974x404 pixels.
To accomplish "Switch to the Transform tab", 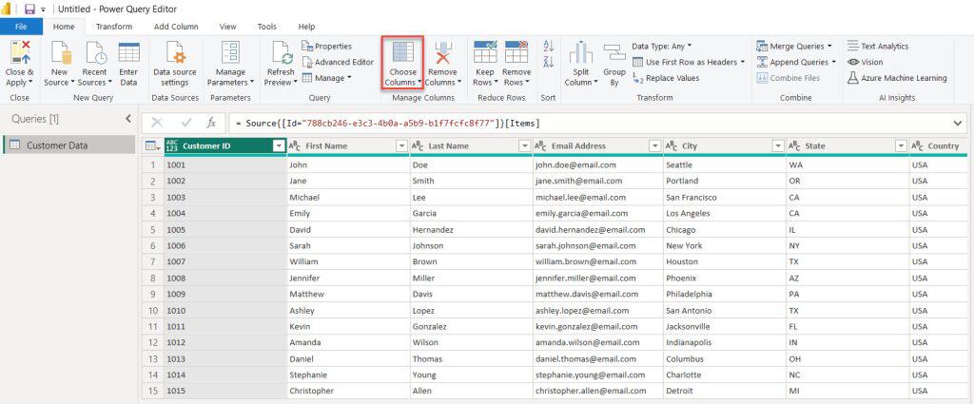I will pyautogui.click(x=114, y=27).
